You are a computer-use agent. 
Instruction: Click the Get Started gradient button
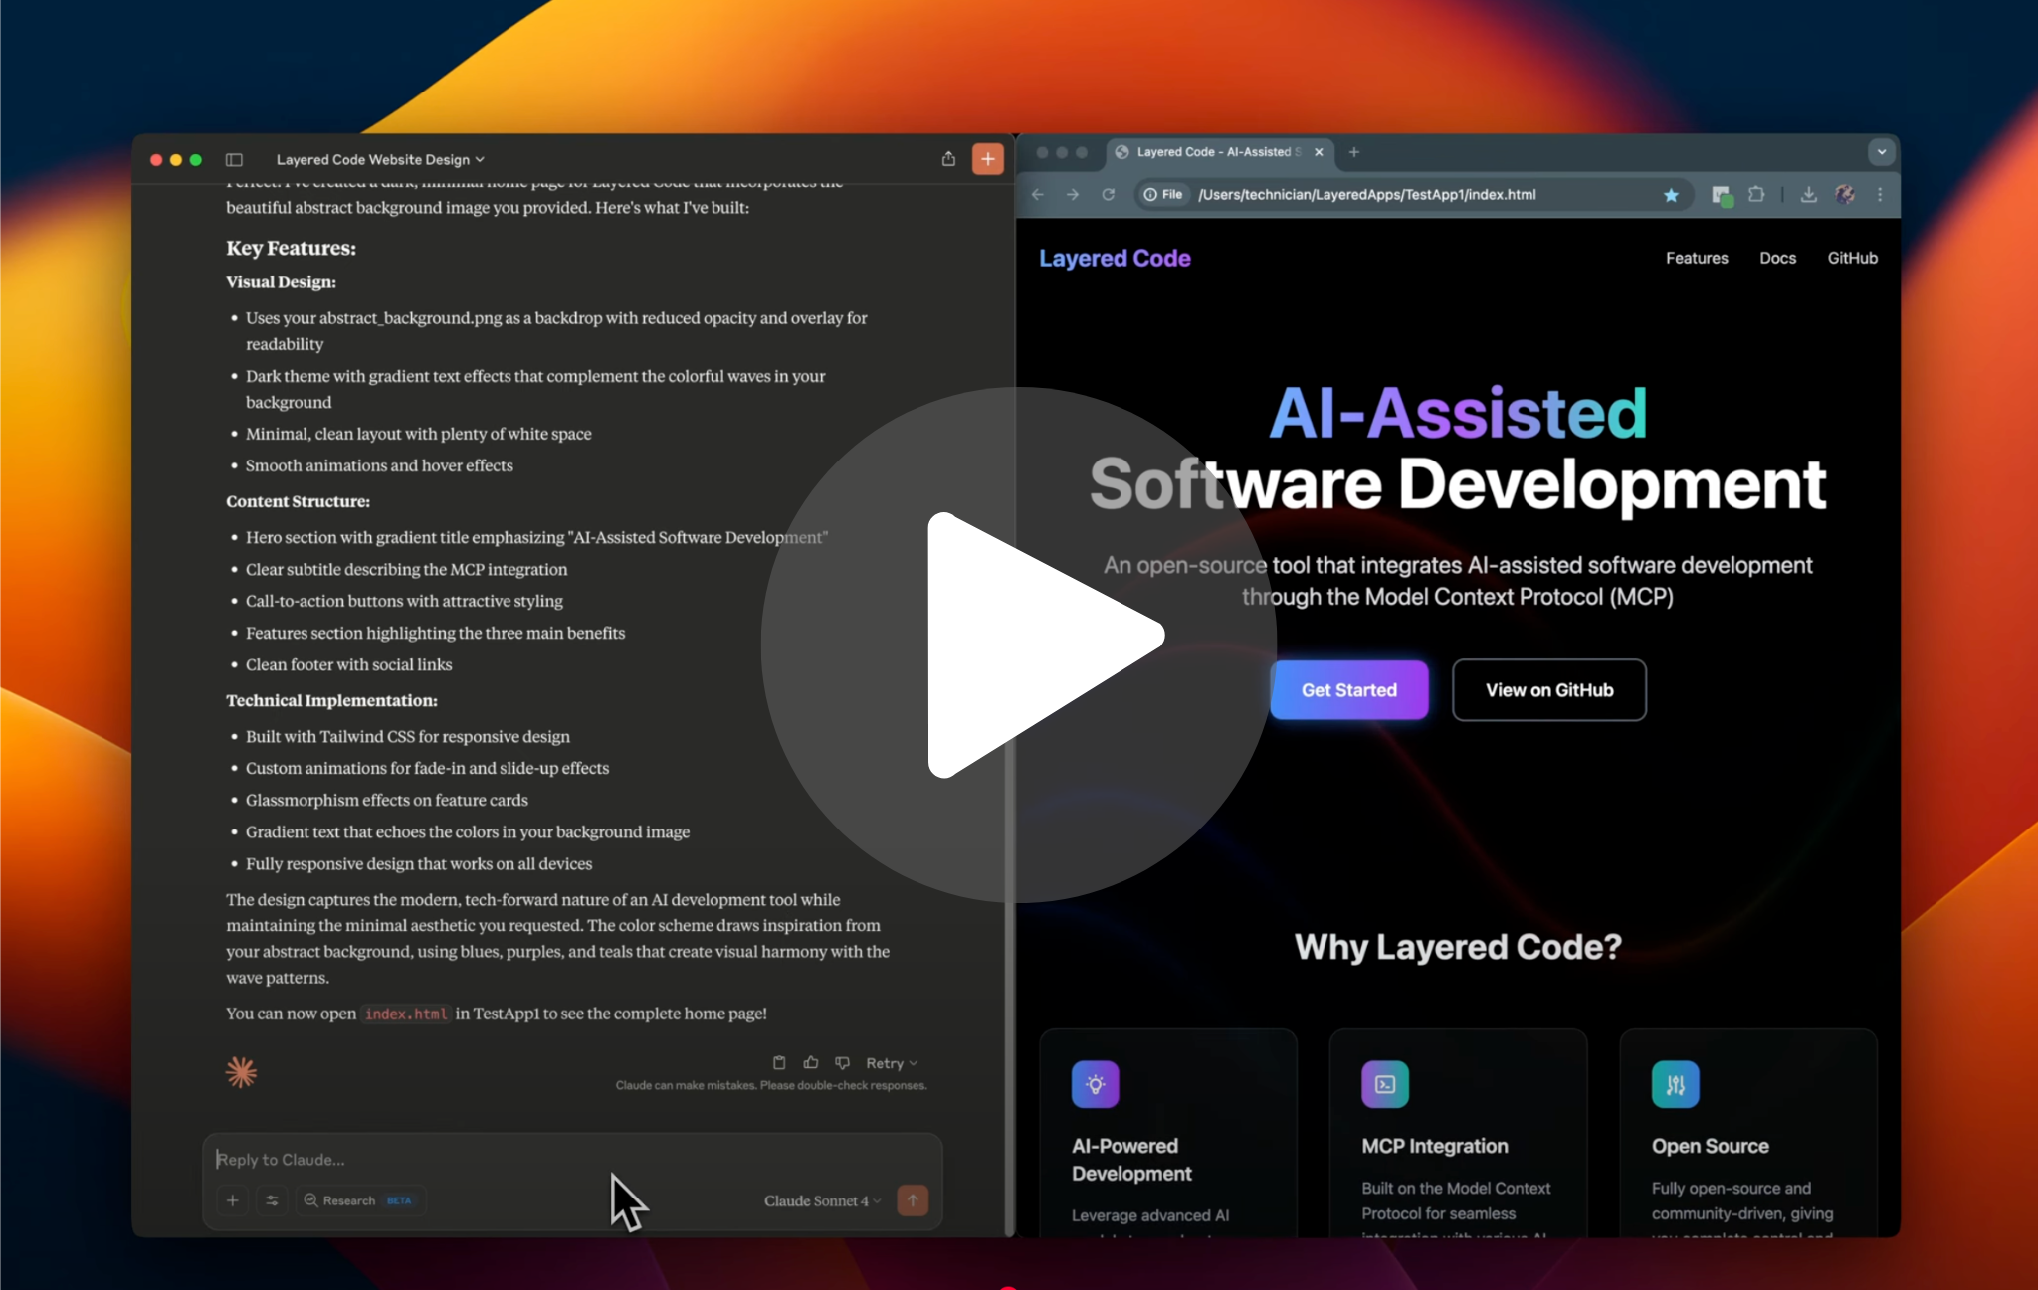[1348, 690]
